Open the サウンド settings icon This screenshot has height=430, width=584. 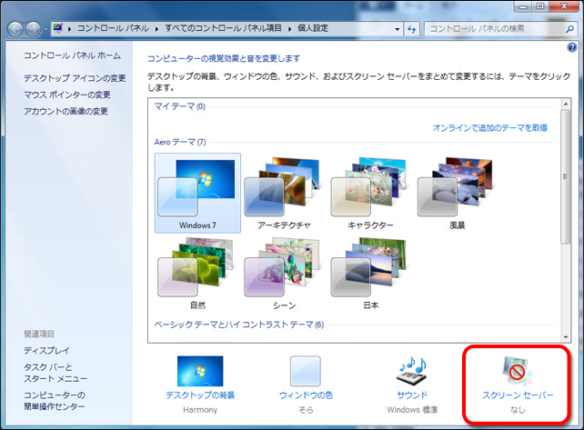coord(411,373)
